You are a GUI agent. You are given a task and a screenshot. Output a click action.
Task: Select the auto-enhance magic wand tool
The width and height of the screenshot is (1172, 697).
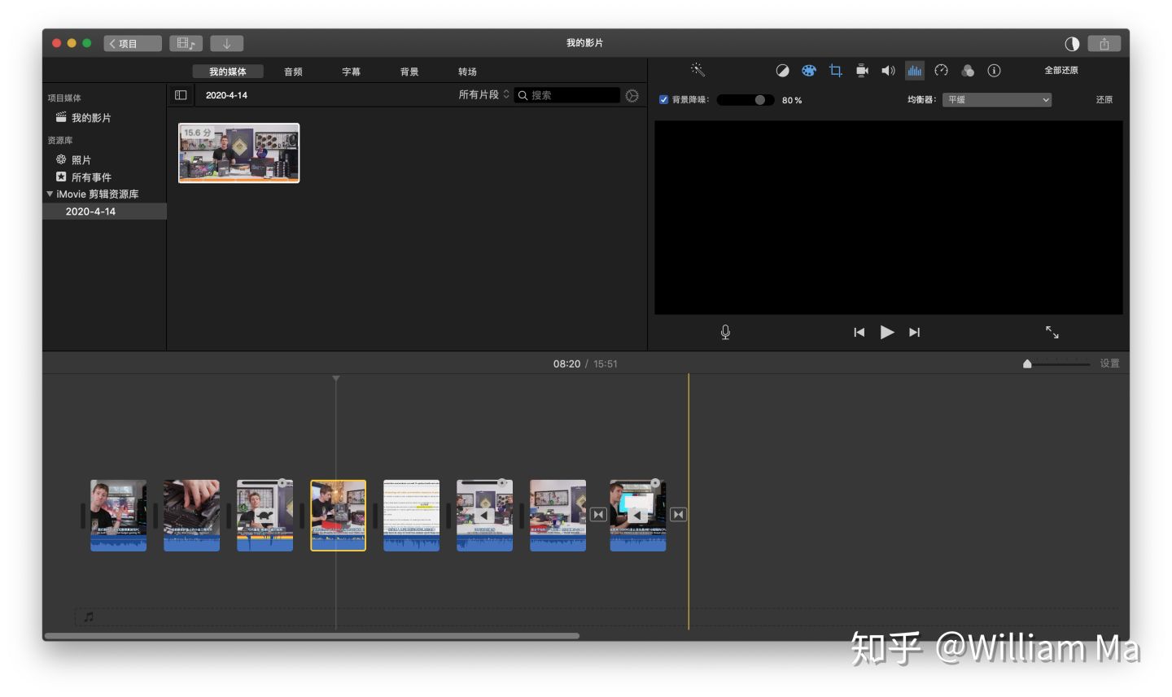click(x=696, y=70)
